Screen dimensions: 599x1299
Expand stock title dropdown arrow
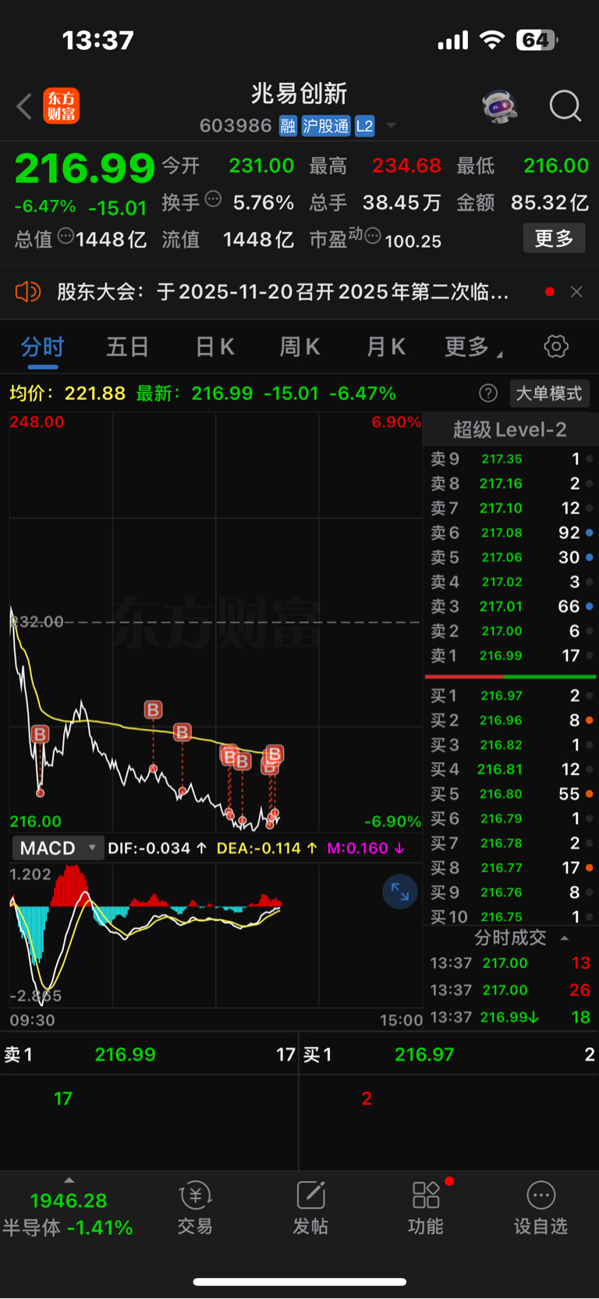point(391,126)
